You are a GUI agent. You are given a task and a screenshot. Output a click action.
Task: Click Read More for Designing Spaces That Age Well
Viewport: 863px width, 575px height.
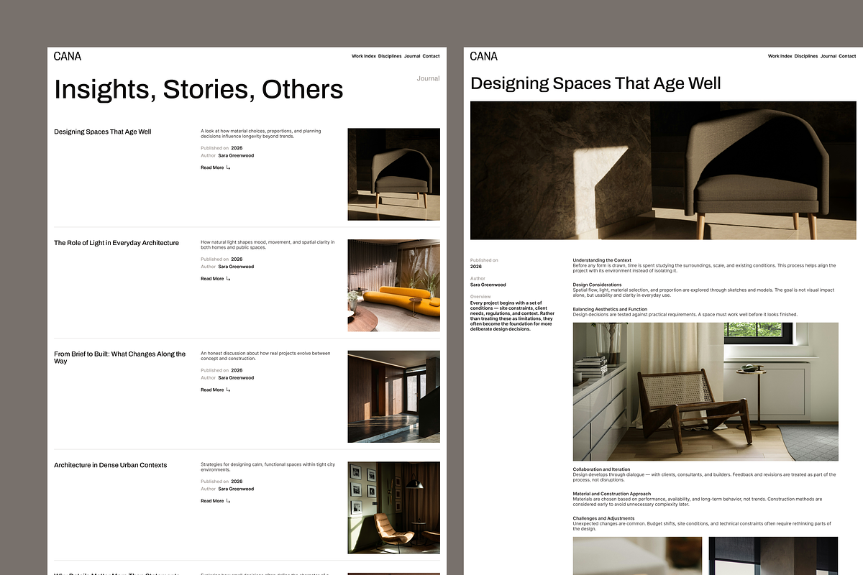(212, 167)
